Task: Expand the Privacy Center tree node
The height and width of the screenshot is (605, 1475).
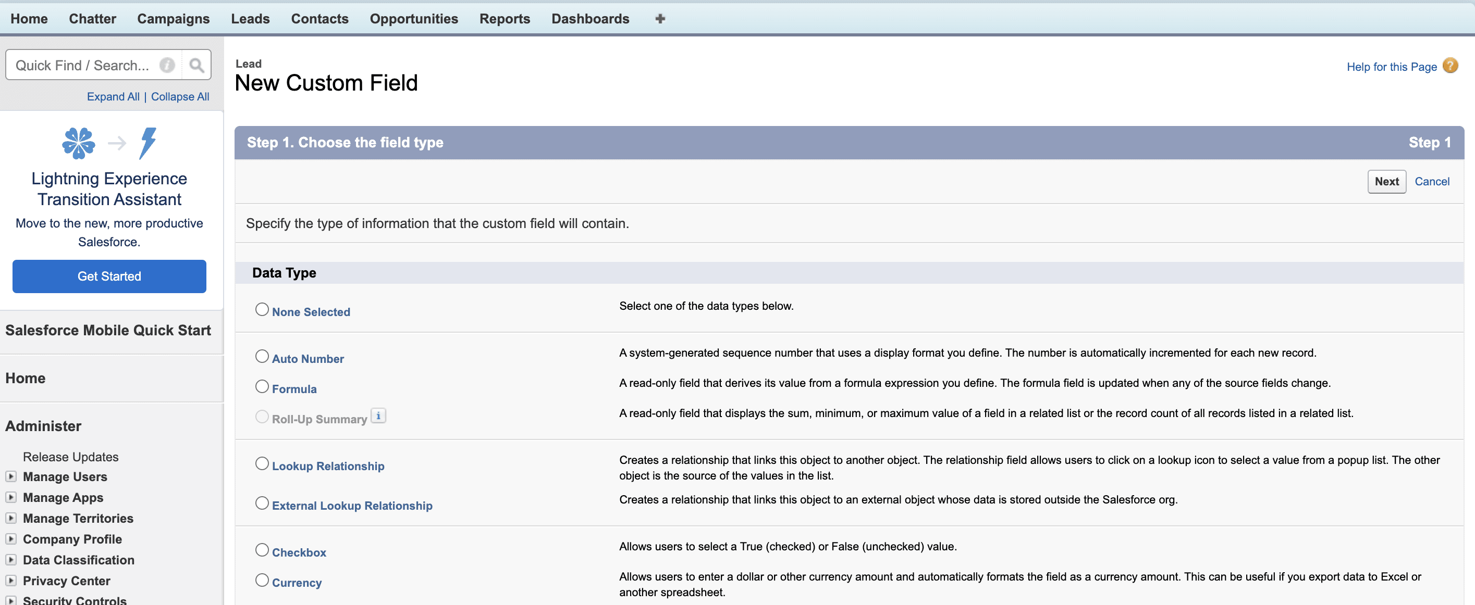Action: 11,581
